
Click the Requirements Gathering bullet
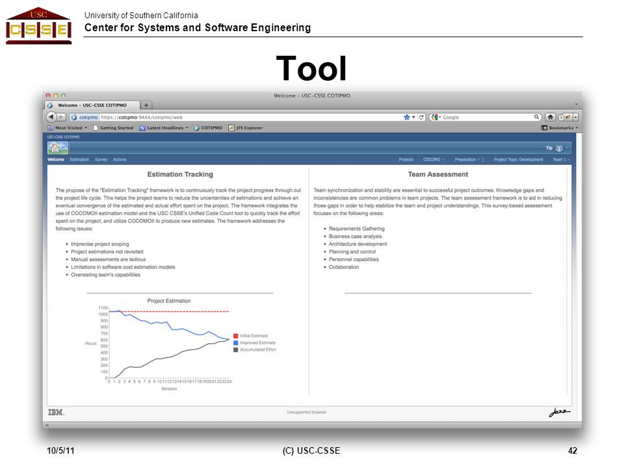click(357, 228)
